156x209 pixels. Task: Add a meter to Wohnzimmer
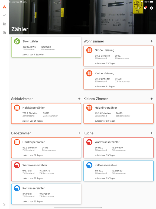152,41
